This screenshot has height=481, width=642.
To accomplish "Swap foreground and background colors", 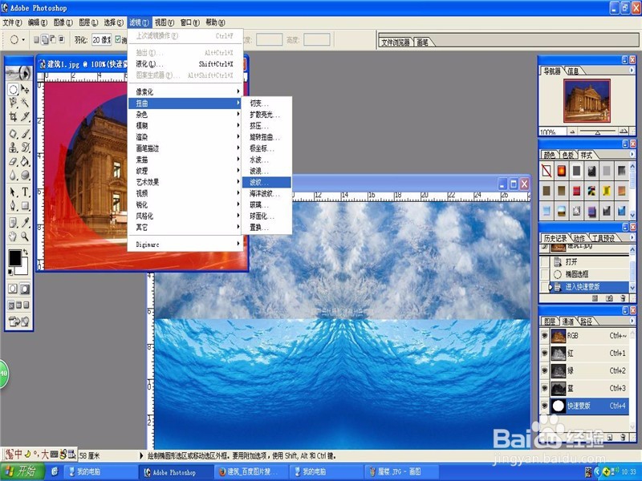I will [x=26, y=252].
